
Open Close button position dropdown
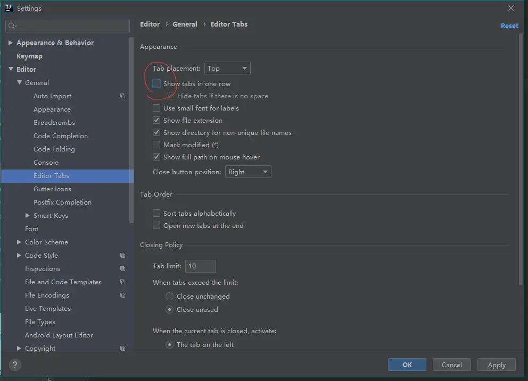coord(248,172)
